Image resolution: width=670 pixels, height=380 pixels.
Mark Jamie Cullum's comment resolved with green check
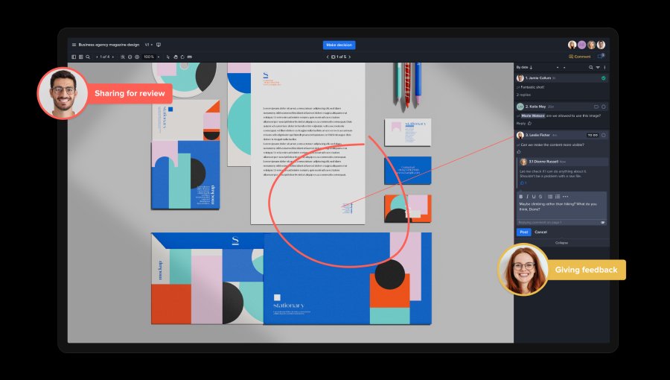[x=603, y=77]
